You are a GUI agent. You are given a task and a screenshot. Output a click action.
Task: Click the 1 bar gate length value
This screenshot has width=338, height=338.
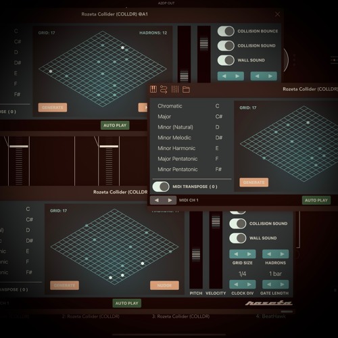[275, 274]
